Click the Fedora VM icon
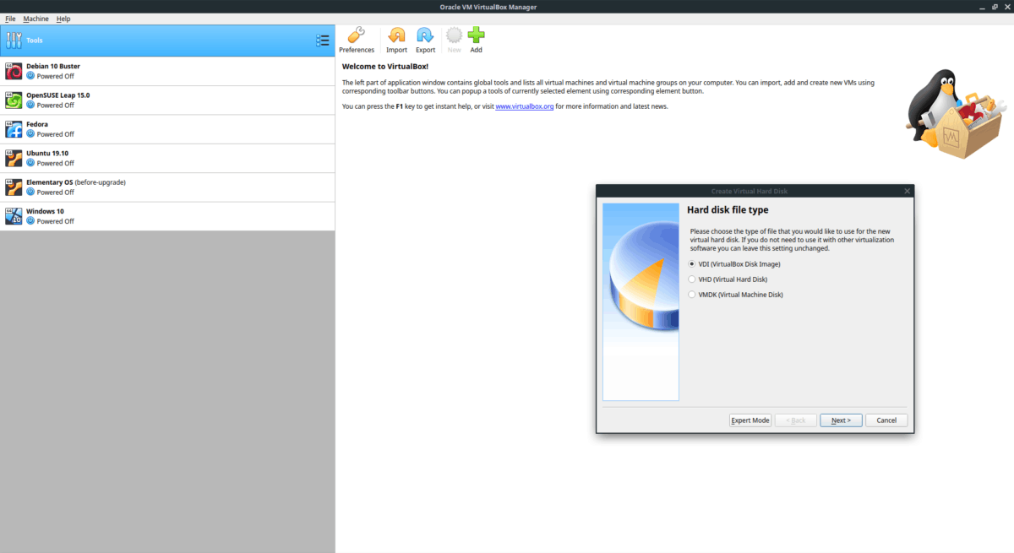1014x553 pixels. (13, 128)
